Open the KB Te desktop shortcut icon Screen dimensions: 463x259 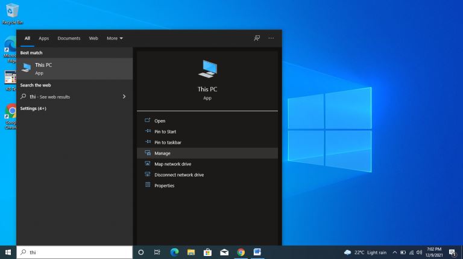point(10,81)
